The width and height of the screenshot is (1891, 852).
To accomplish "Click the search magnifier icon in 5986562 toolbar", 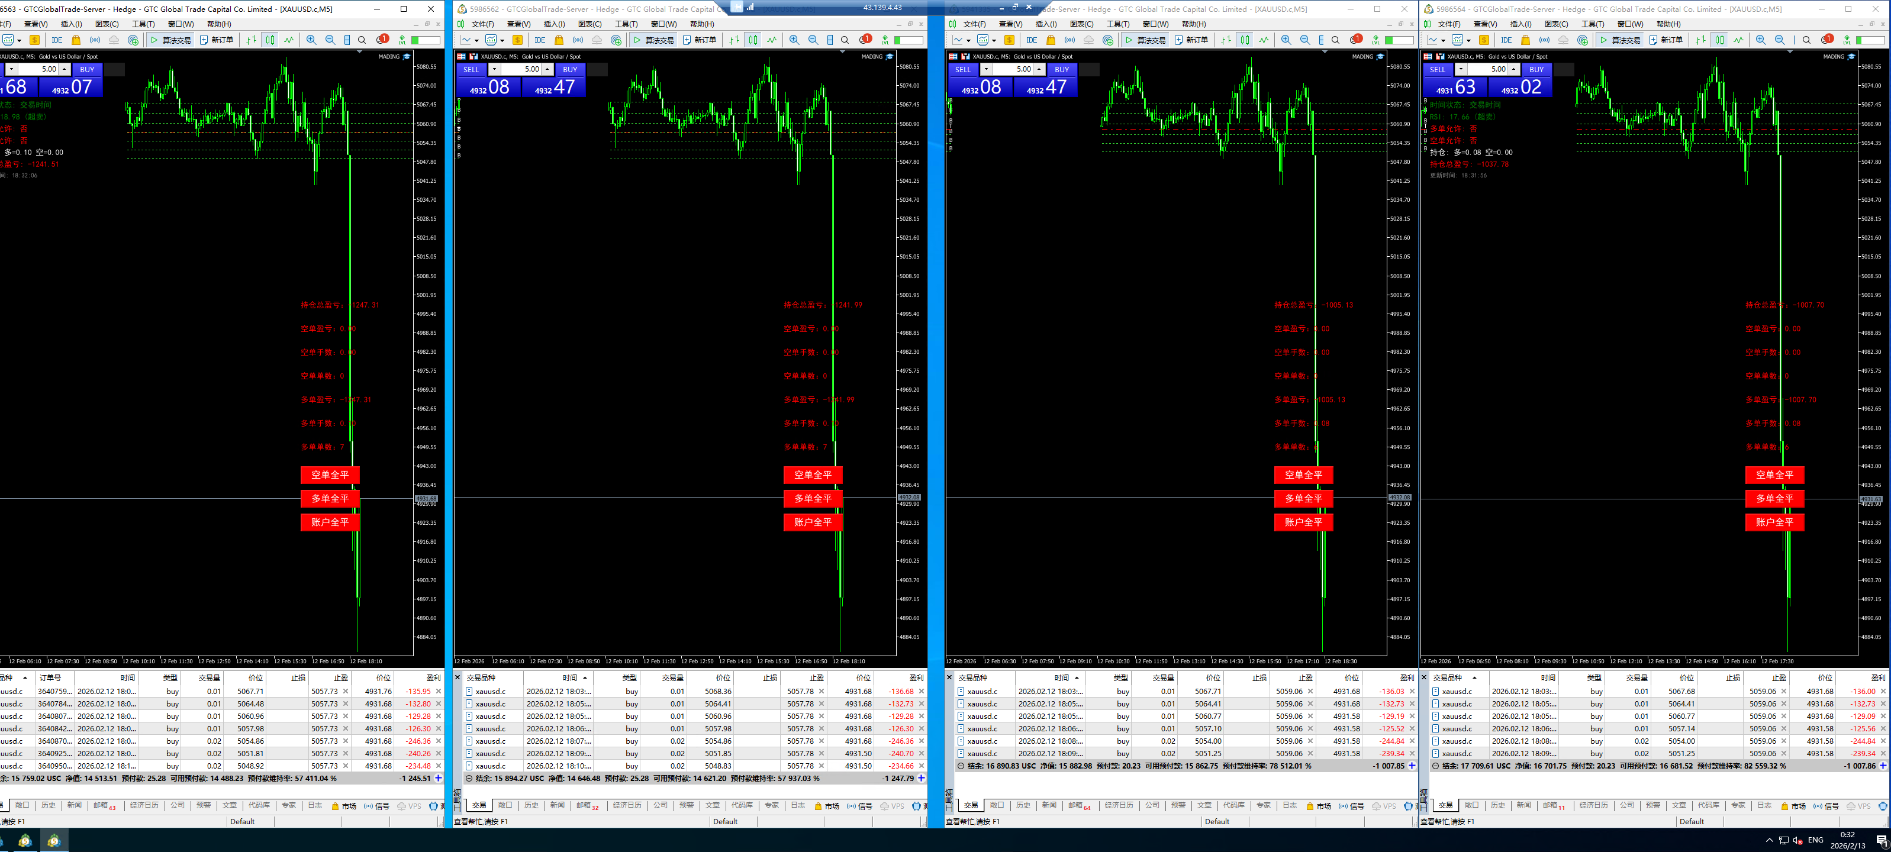I will [845, 40].
